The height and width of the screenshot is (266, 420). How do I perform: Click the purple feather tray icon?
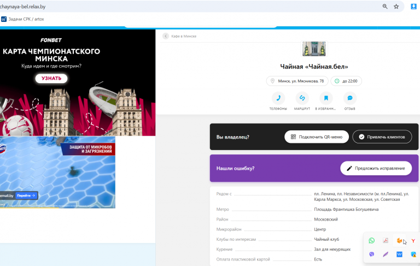click(386, 254)
